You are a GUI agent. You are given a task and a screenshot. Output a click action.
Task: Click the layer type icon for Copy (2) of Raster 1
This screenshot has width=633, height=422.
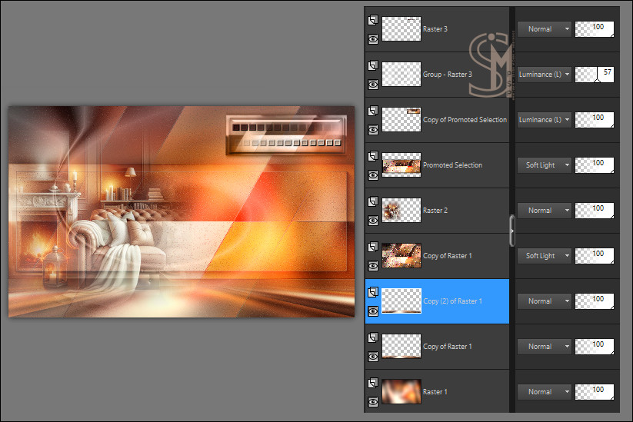click(372, 293)
